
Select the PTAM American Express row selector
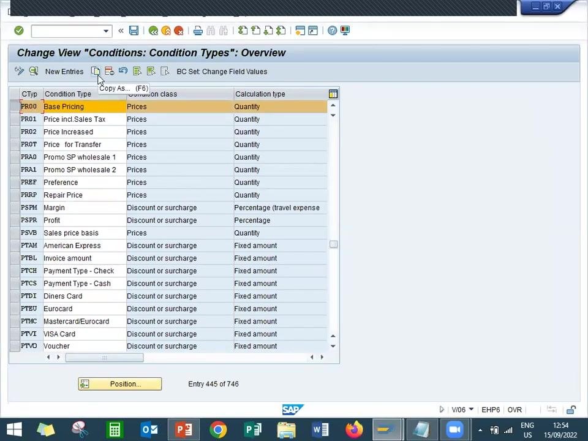click(x=15, y=246)
